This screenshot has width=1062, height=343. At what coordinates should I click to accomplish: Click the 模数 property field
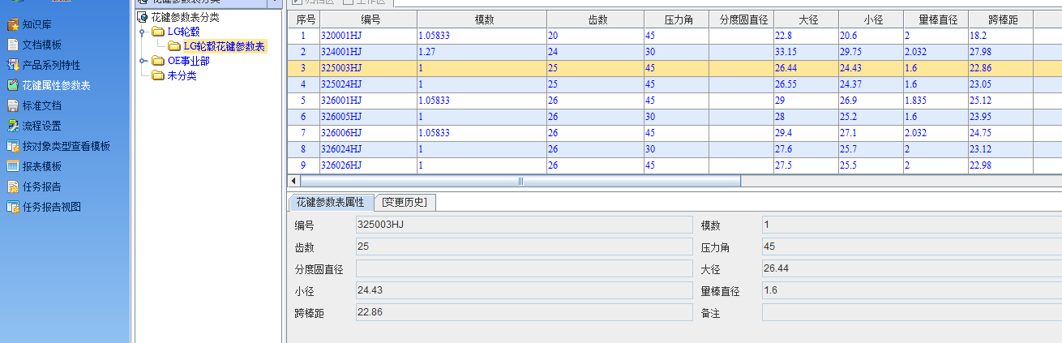coord(912,225)
